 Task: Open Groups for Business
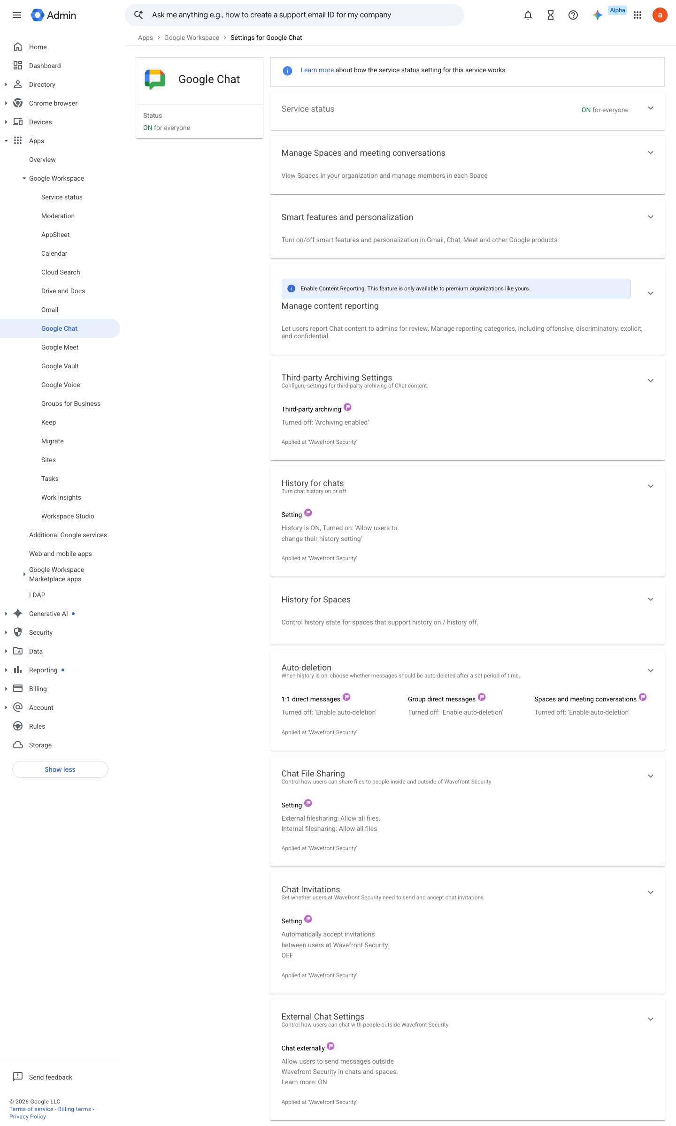point(71,403)
